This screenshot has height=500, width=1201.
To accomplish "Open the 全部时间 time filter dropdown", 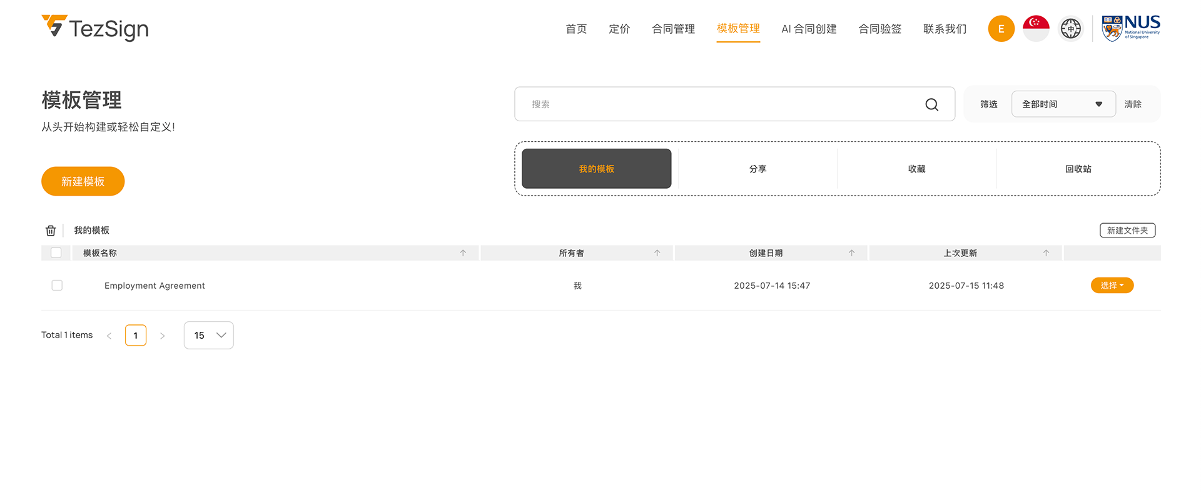I will (1063, 104).
